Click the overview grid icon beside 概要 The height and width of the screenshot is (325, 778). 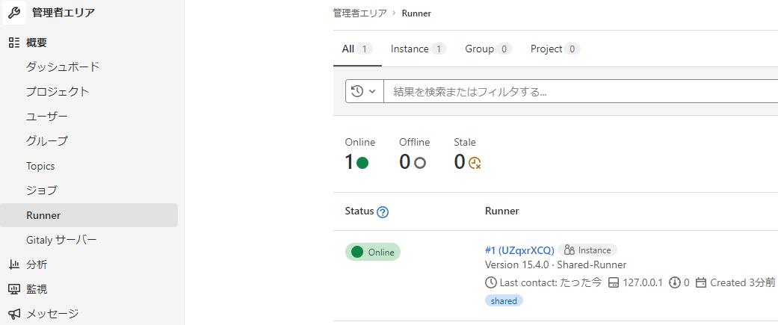click(14, 42)
